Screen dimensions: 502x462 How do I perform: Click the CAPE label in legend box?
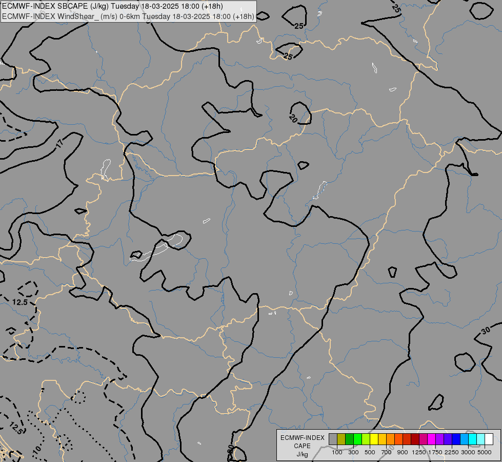tap(302, 446)
